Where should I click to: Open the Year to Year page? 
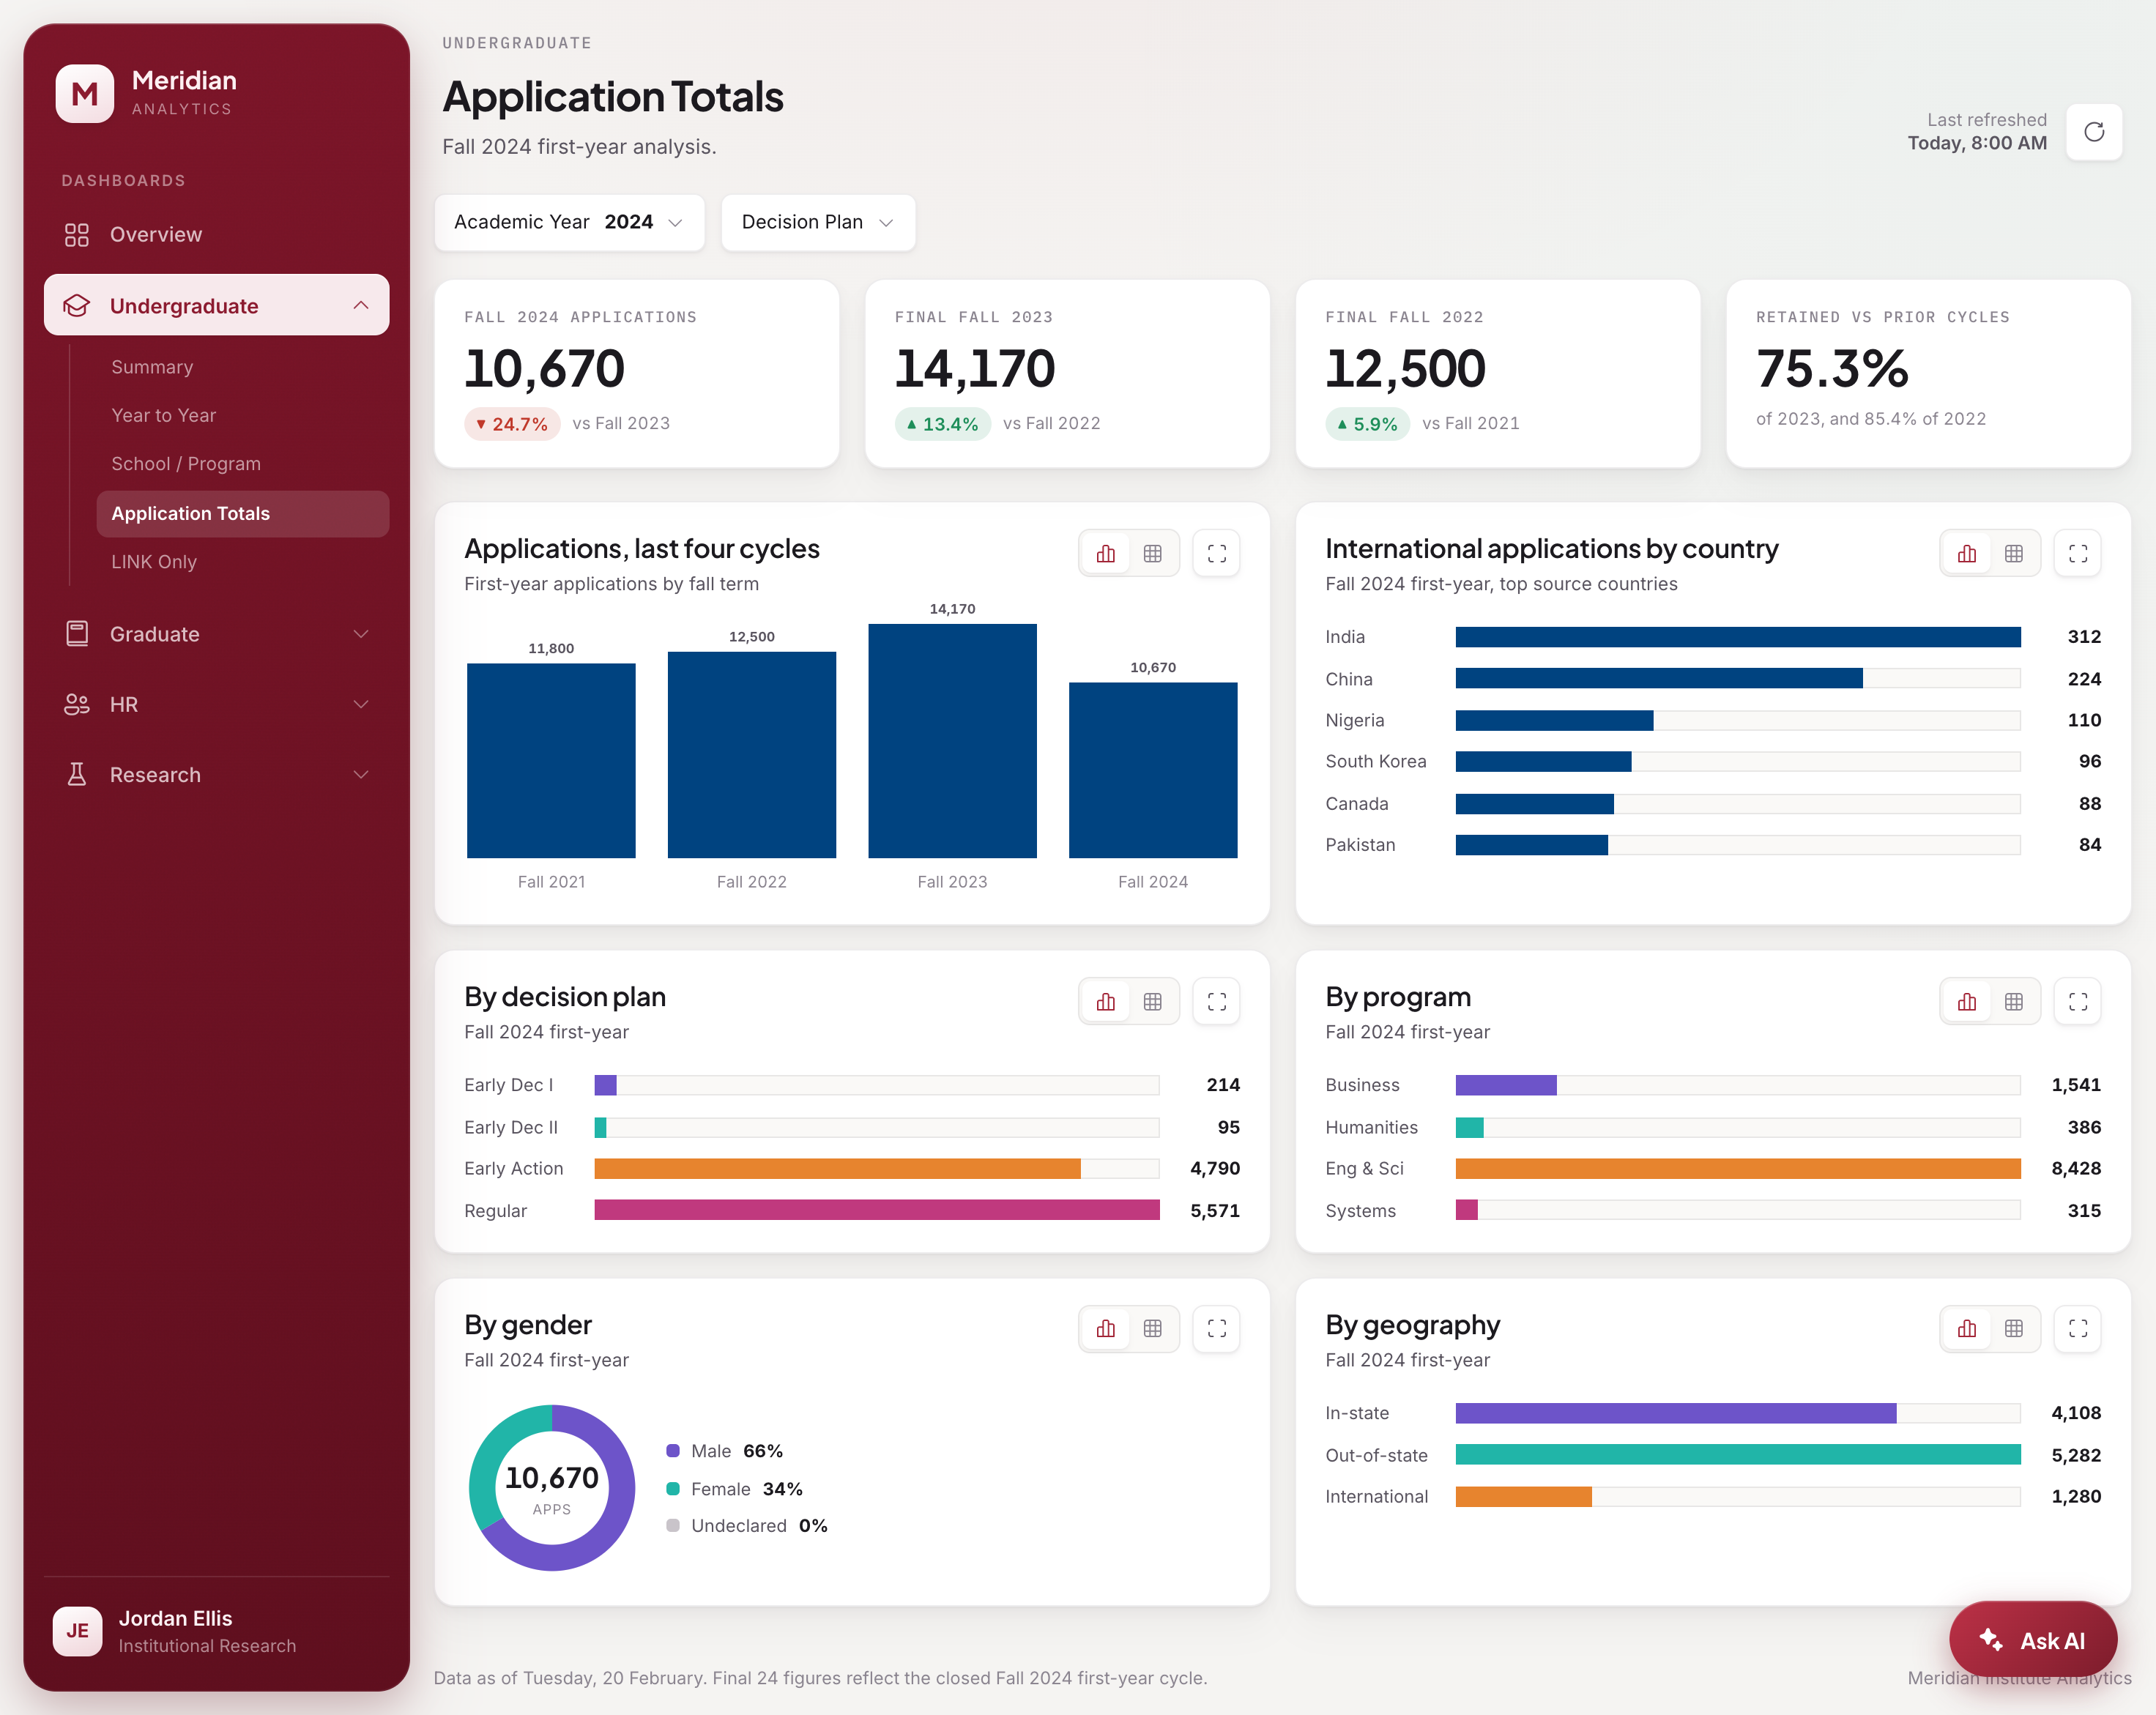[x=243, y=415]
